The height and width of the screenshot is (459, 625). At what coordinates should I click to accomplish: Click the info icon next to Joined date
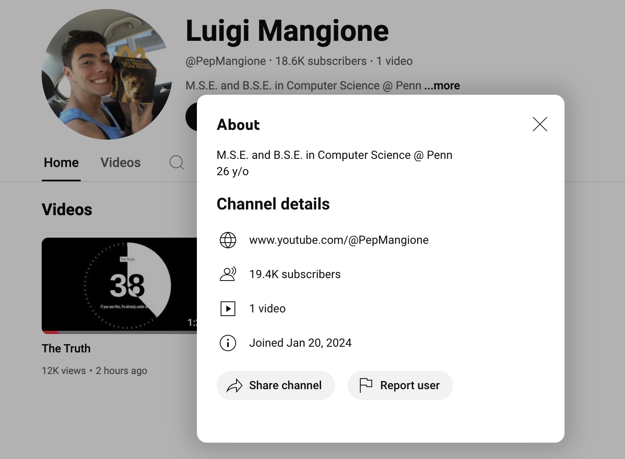point(228,343)
